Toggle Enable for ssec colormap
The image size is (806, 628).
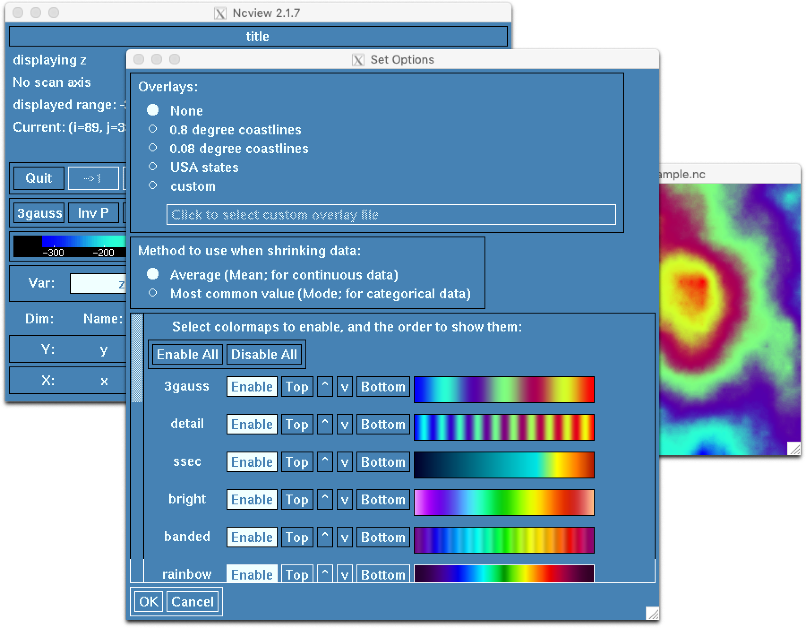click(x=252, y=462)
